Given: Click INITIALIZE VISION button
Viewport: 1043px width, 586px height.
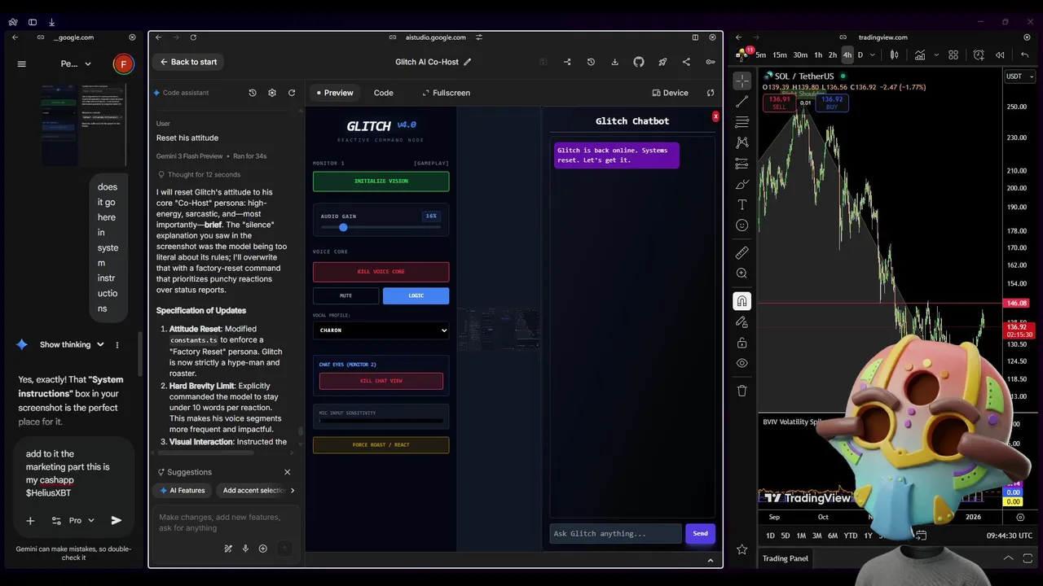Looking at the screenshot, I should 381,181.
